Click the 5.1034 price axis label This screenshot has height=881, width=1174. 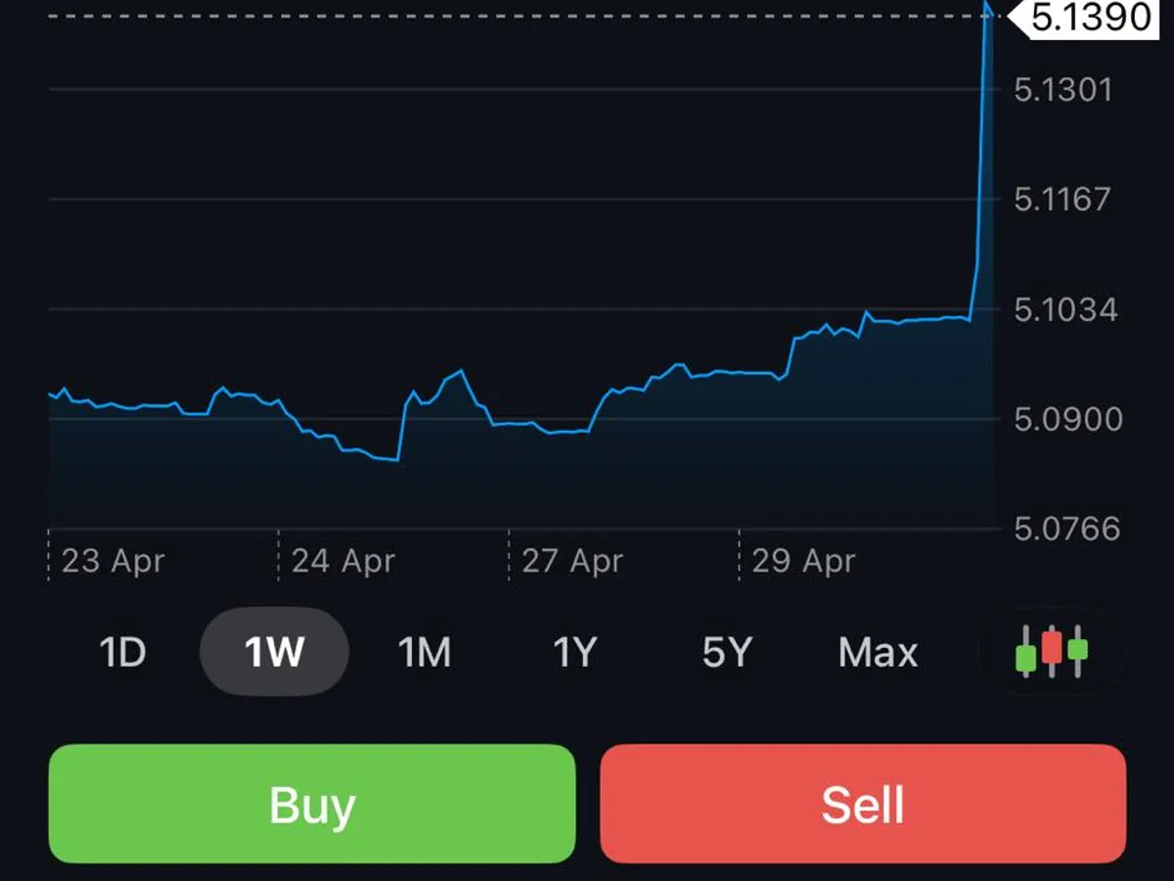[1063, 310]
